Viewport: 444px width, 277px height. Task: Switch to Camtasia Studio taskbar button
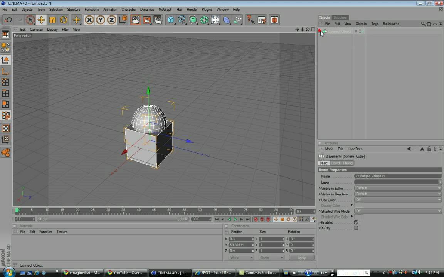pos(259,273)
